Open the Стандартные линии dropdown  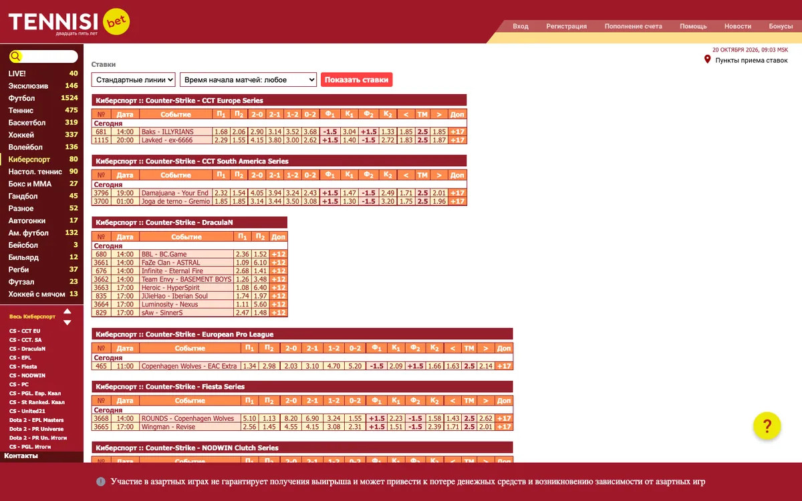[134, 79]
